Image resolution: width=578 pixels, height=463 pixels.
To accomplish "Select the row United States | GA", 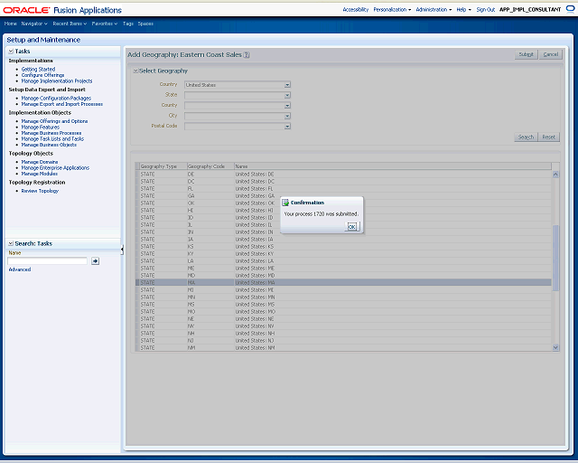I will pos(343,196).
